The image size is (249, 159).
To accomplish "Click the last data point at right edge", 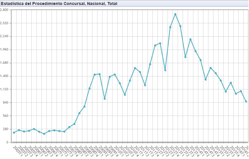I will (x=246, y=101).
